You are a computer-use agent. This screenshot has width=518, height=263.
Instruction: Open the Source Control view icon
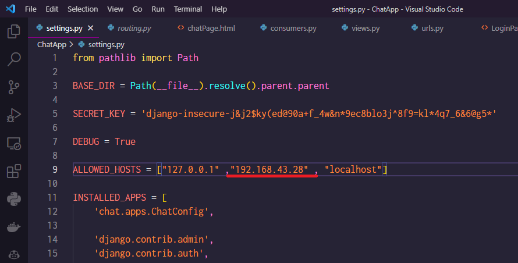click(x=13, y=87)
